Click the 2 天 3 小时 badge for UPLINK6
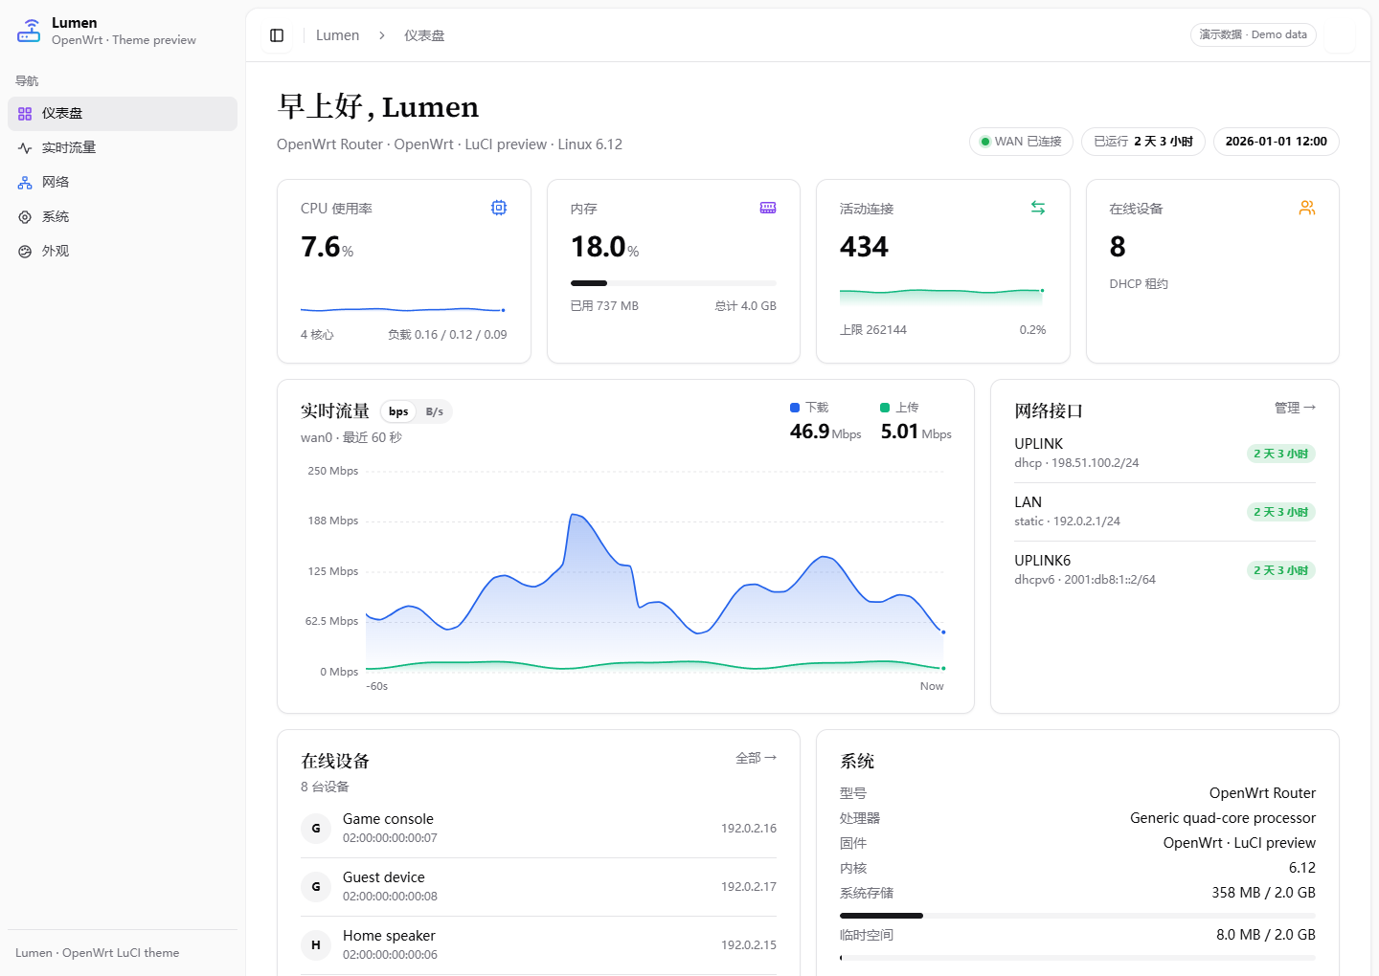The height and width of the screenshot is (976, 1379). [x=1281, y=570]
